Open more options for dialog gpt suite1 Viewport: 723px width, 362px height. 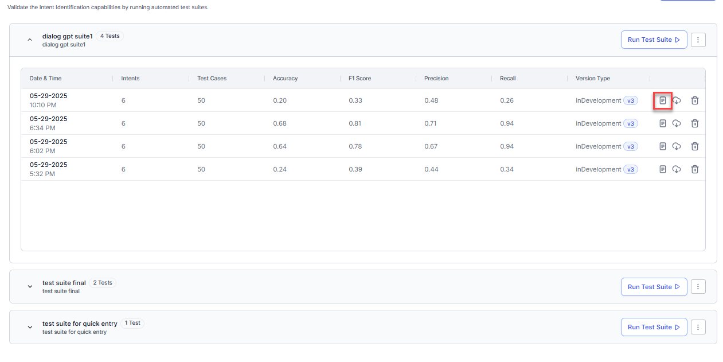(x=698, y=40)
